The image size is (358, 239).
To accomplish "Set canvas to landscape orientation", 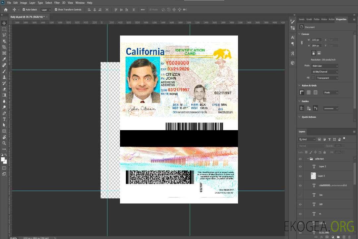I will tap(319, 53).
